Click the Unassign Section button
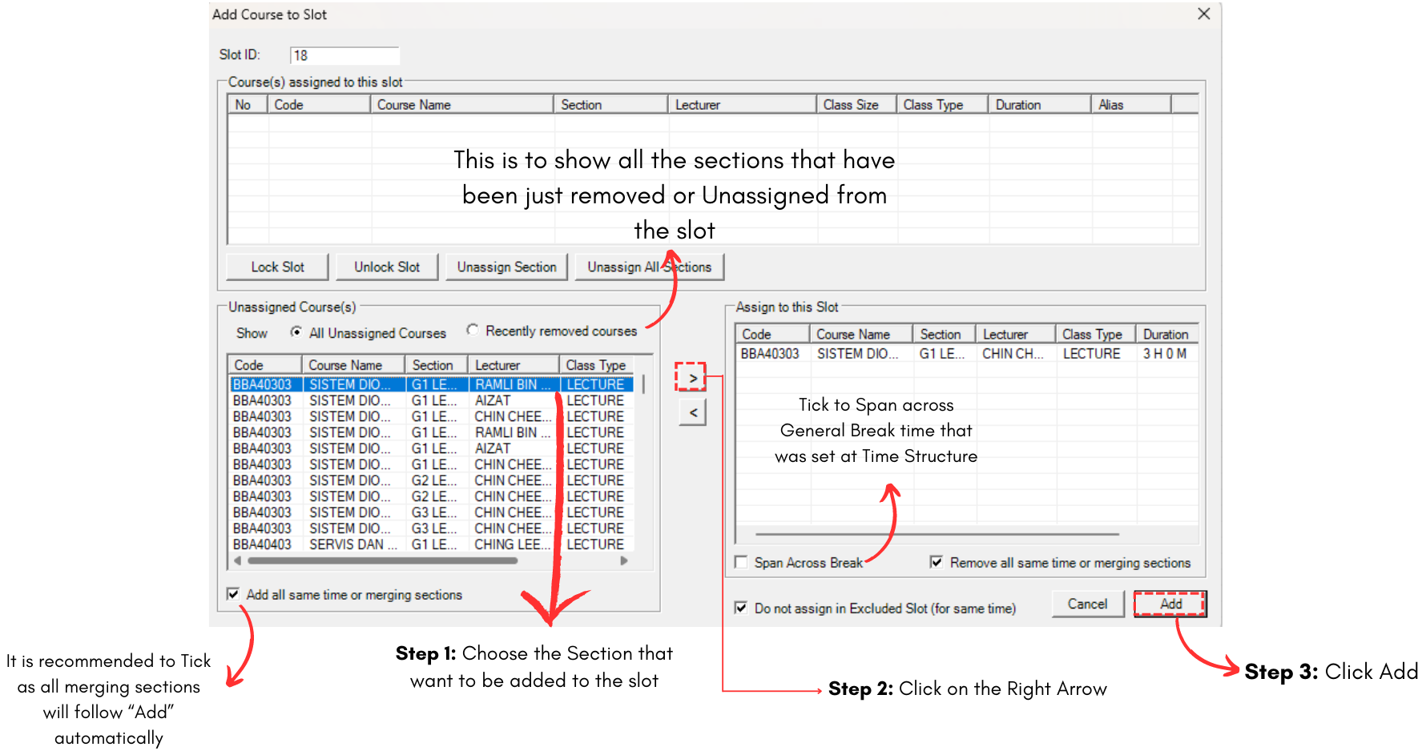The width and height of the screenshot is (1422, 751). tap(506, 267)
